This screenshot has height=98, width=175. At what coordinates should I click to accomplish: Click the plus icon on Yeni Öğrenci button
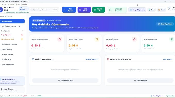[65, 10]
